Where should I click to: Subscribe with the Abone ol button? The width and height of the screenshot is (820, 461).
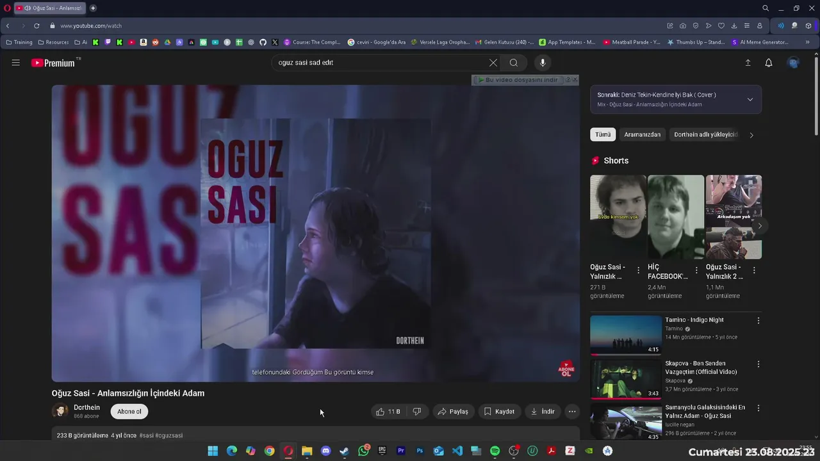point(129,412)
